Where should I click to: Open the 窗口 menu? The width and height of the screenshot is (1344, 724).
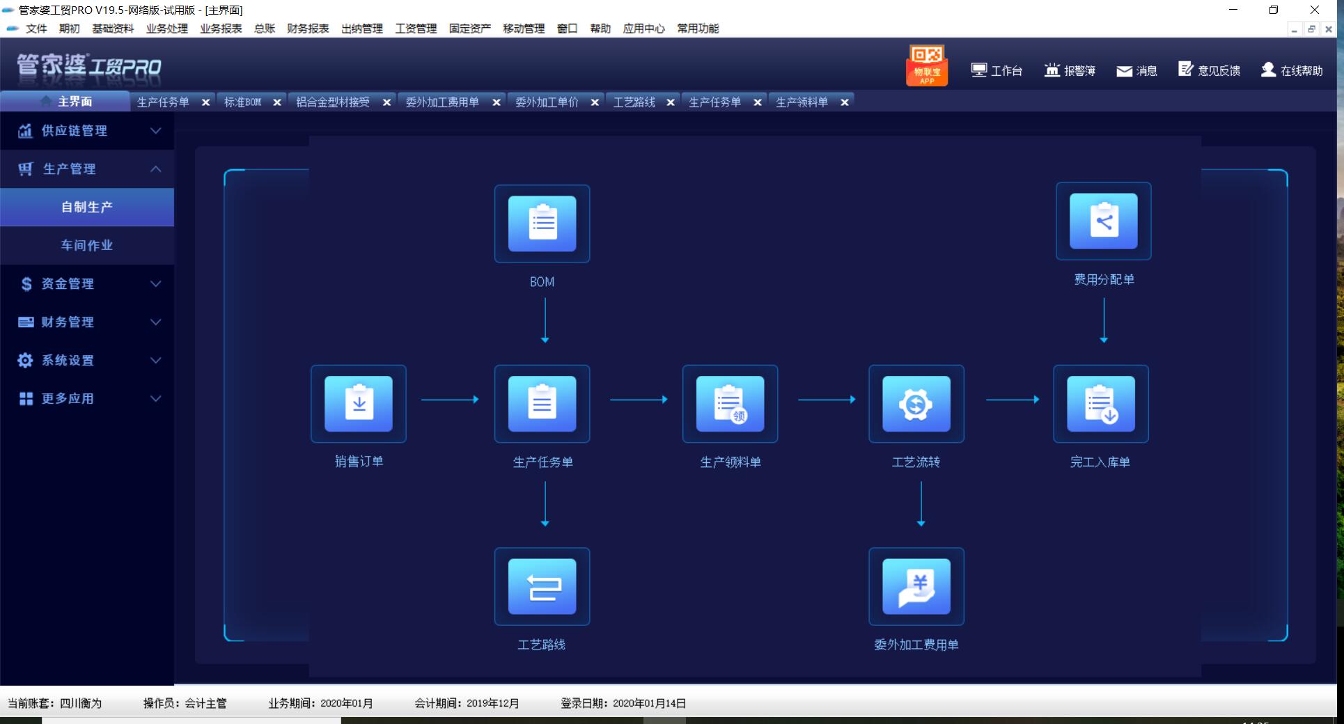coord(568,29)
